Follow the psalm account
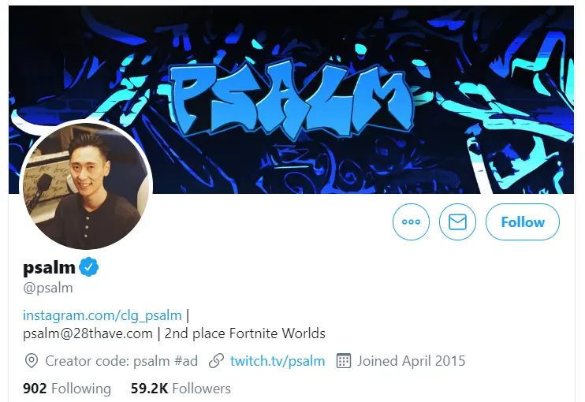The image size is (585, 402). pos(522,222)
